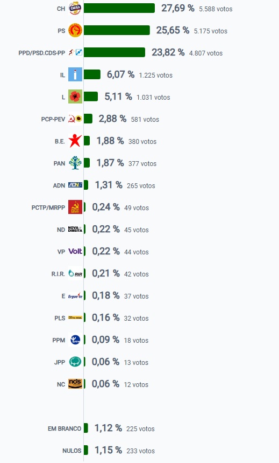Click the PPD/PSD.CDS-PP party label
This screenshot has width=279, height=463.
[x=42, y=53]
